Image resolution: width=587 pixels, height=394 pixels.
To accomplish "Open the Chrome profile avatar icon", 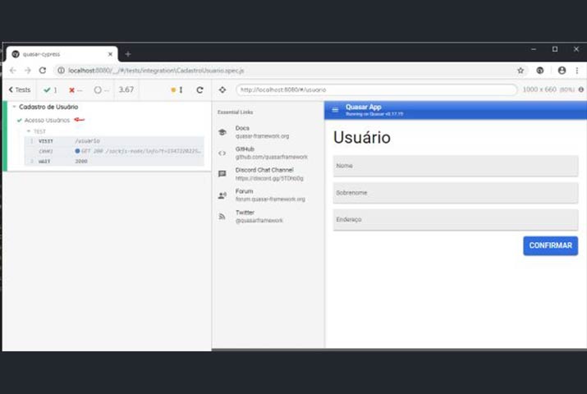I will (562, 71).
